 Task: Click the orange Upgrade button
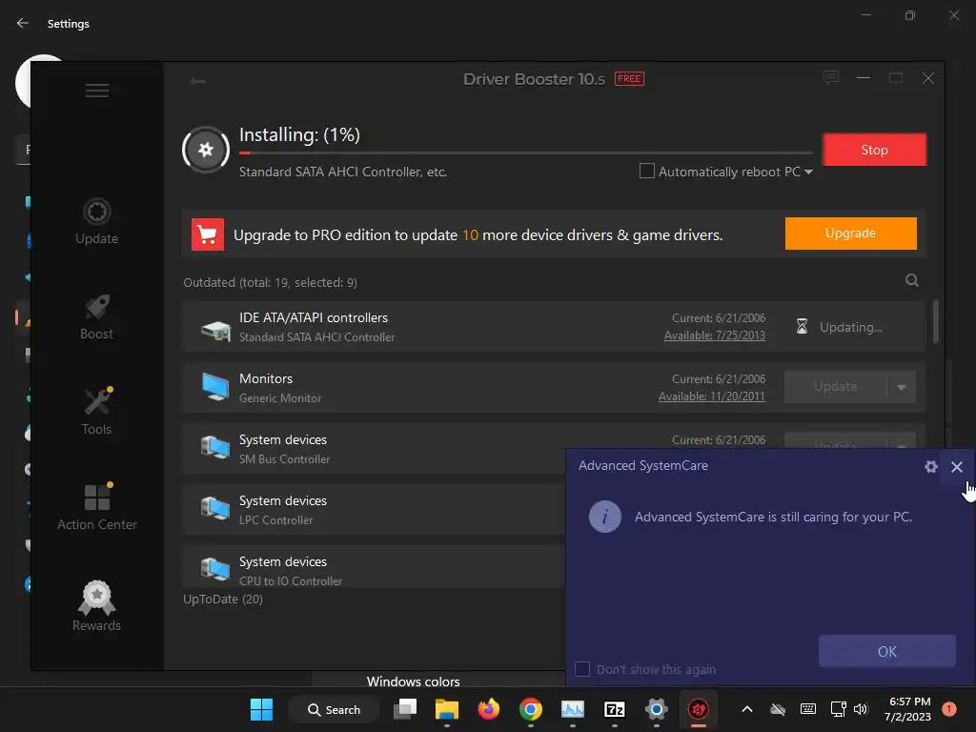850,234
